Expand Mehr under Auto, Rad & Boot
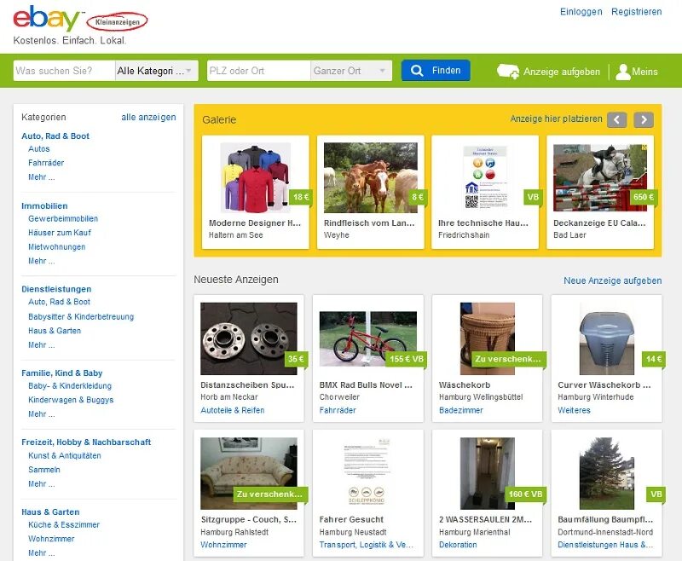 [x=41, y=177]
